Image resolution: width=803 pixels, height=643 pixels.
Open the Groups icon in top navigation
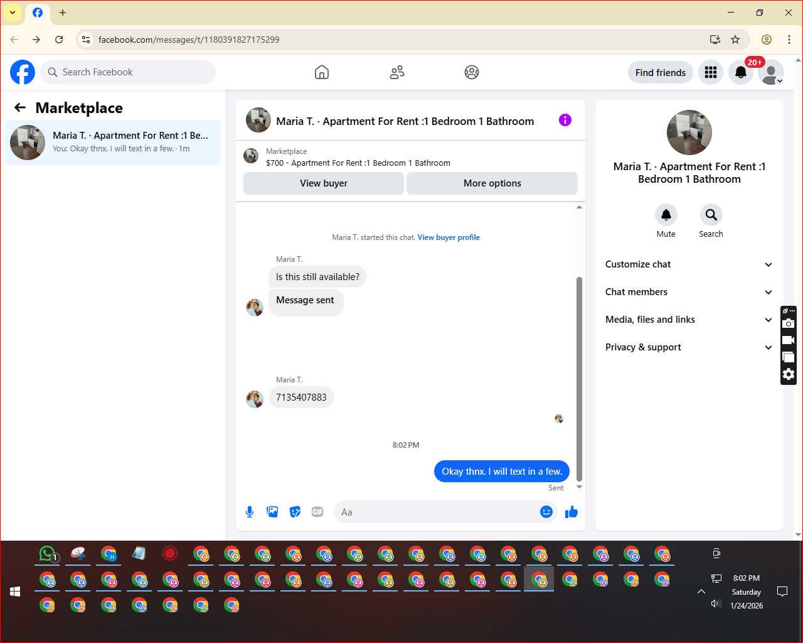[x=472, y=72]
